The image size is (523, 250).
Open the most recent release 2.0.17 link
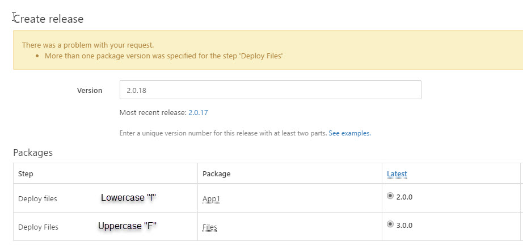(198, 113)
